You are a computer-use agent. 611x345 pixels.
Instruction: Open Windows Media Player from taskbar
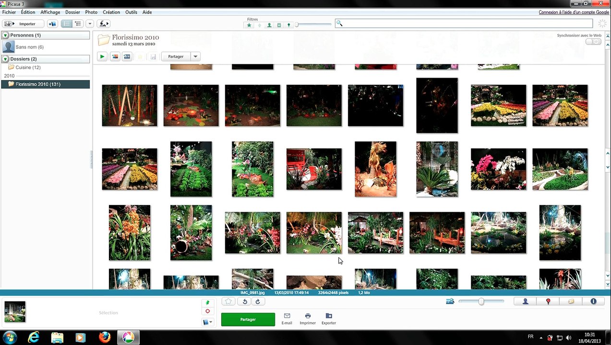[80, 337]
